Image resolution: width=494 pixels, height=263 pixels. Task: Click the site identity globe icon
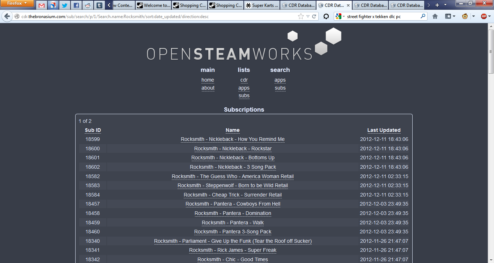pos(17,17)
